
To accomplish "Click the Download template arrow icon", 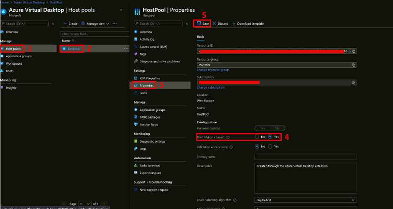I will 234,23.
